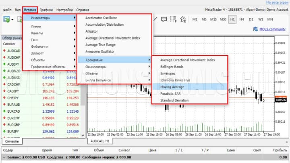The image size is (290, 163).
Task: Click the green arrow icon beside EURCAD
Action: 4,111
